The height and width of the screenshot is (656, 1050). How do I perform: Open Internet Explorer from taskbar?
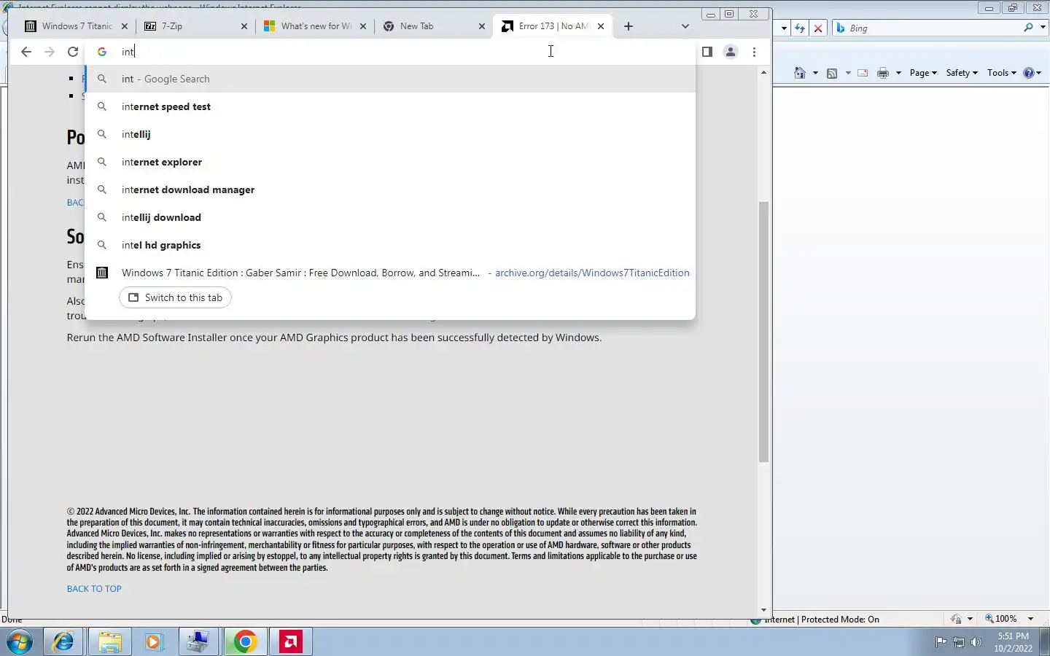(63, 642)
